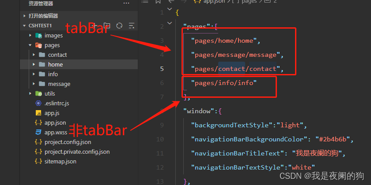Click the #2b4b6b color value
This screenshot has height=185, width=371.
tap(333, 139)
